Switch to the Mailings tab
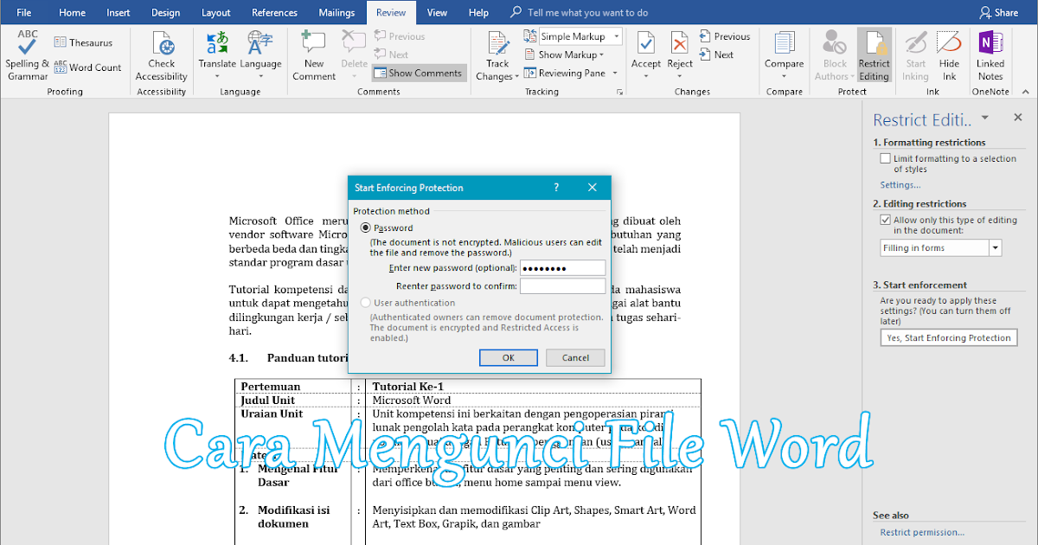The image size is (1038, 545). pyautogui.click(x=336, y=12)
